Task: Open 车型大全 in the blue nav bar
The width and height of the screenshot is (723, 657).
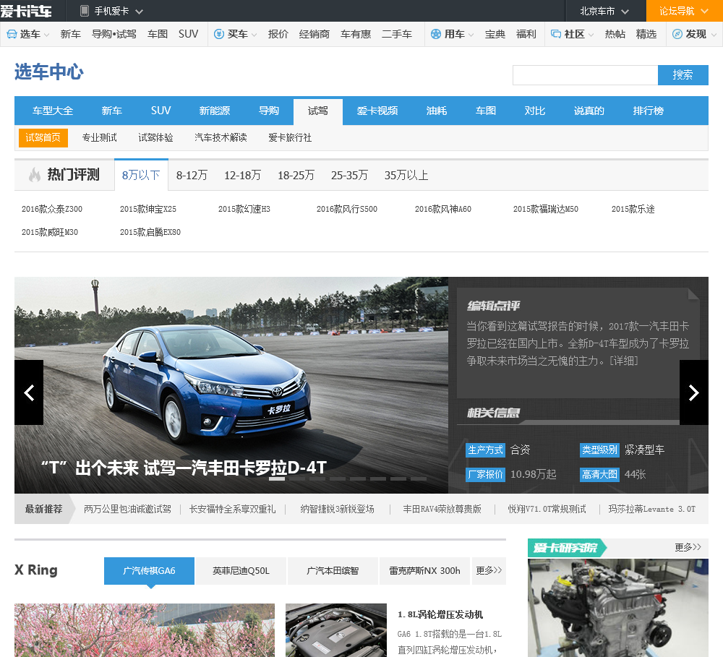Action: (53, 111)
